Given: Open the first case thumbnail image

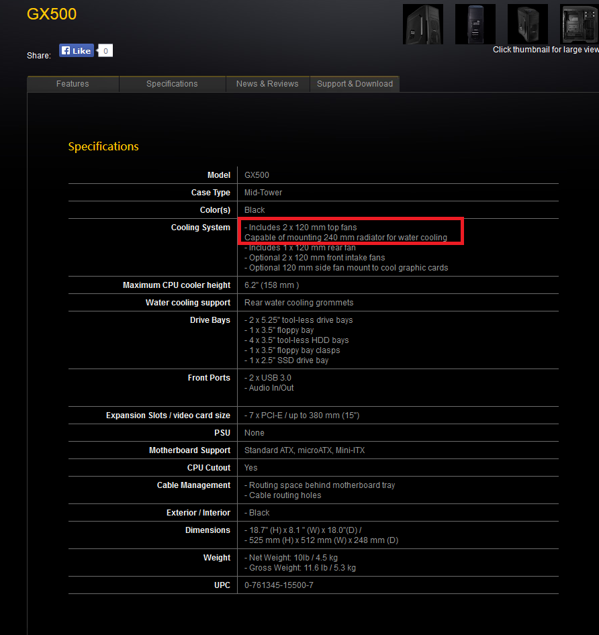Looking at the screenshot, I should (422, 24).
